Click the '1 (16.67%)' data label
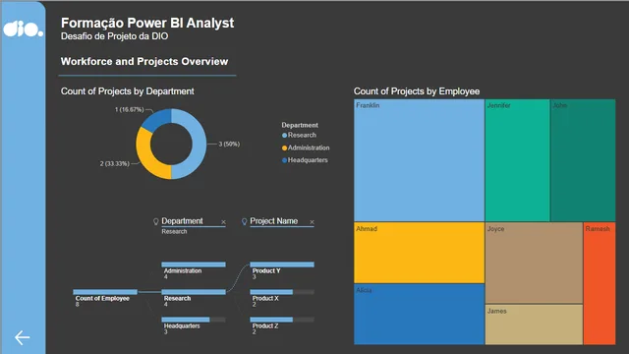This screenshot has width=629, height=354. click(x=129, y=109)
